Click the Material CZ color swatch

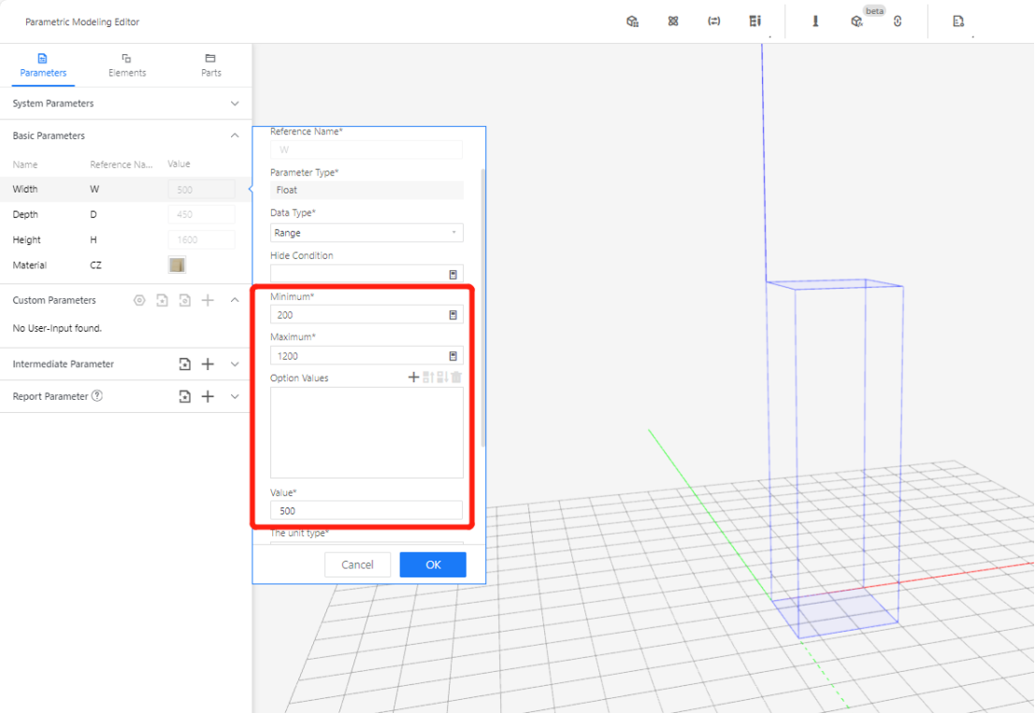point(177,265)
